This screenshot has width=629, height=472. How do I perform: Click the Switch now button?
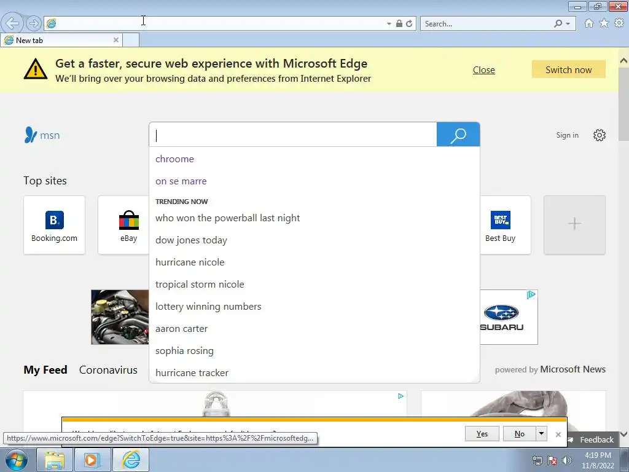(568, 70)
